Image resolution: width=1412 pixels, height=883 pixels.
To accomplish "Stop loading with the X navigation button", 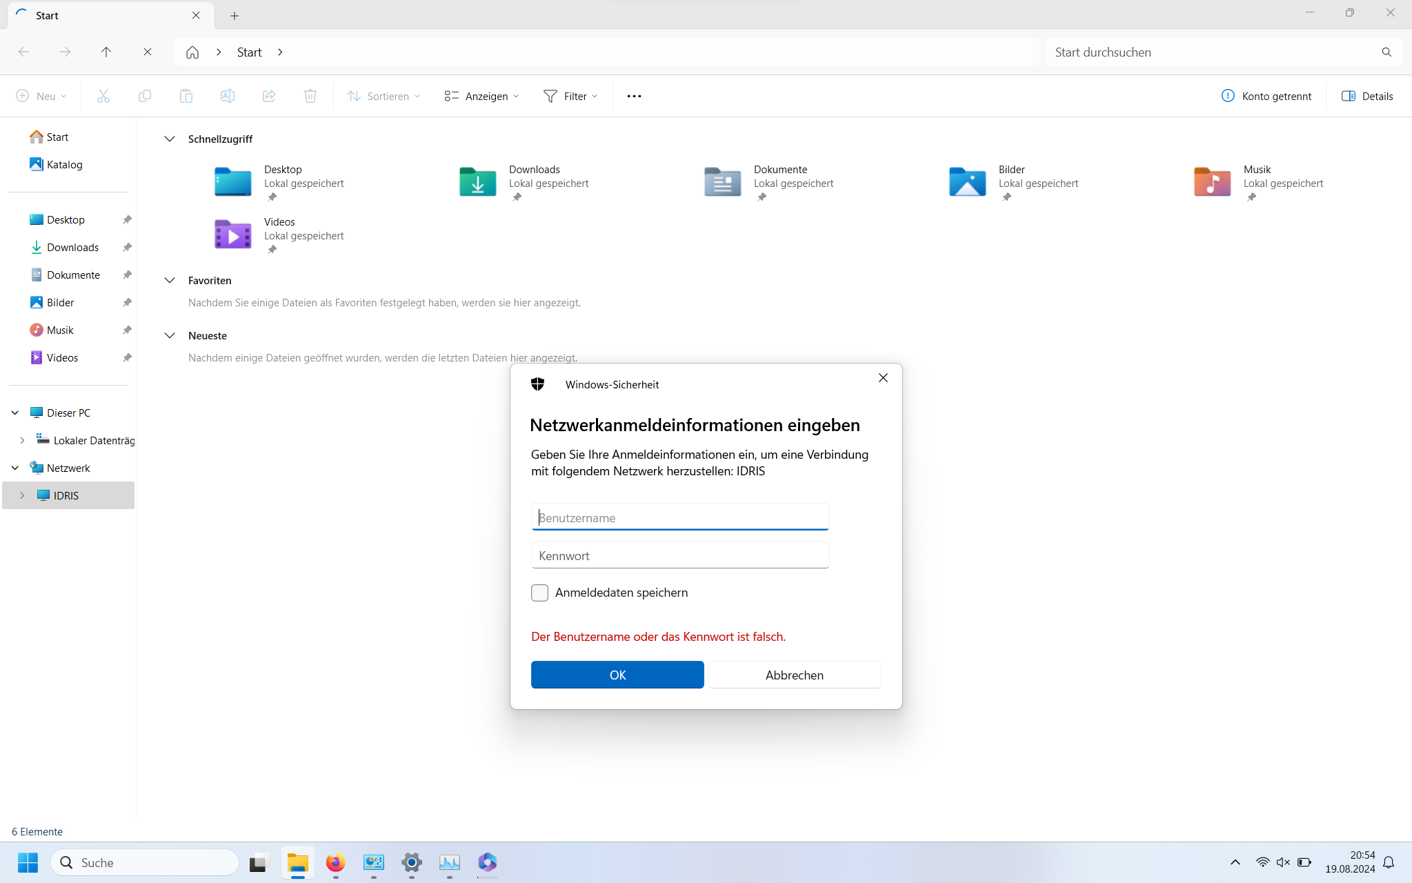I will click(148, 52).
